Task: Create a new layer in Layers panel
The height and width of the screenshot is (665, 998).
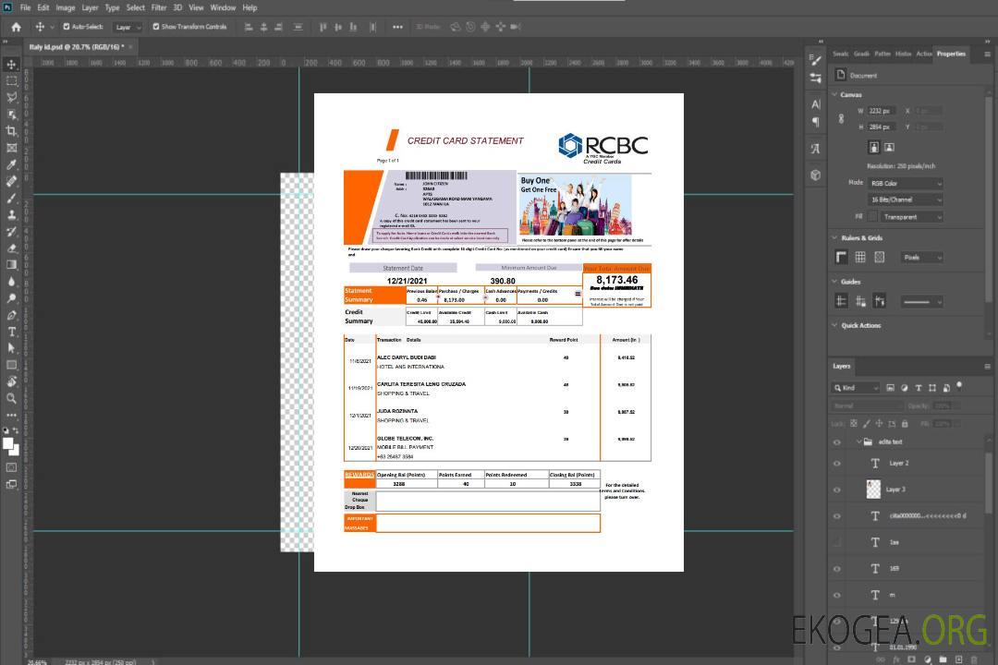Action: click(x=959, y=659)
